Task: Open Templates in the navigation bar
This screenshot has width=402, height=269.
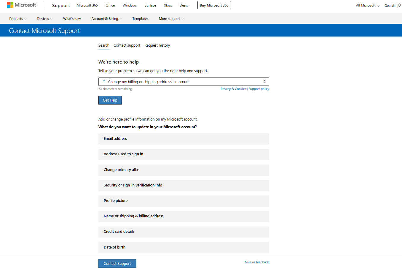Action: [140, 19]
